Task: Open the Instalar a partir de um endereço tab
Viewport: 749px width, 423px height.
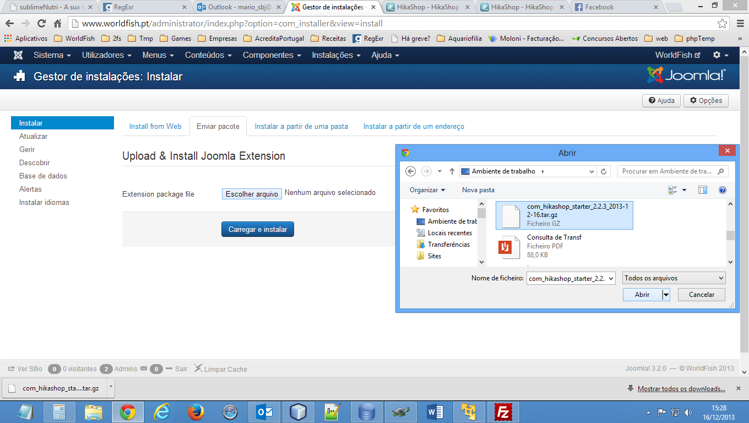Action: (x=414, y=126)
